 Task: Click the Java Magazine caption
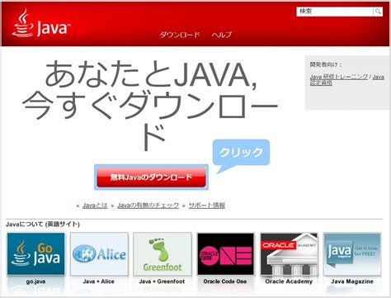[x=352, y=281]
